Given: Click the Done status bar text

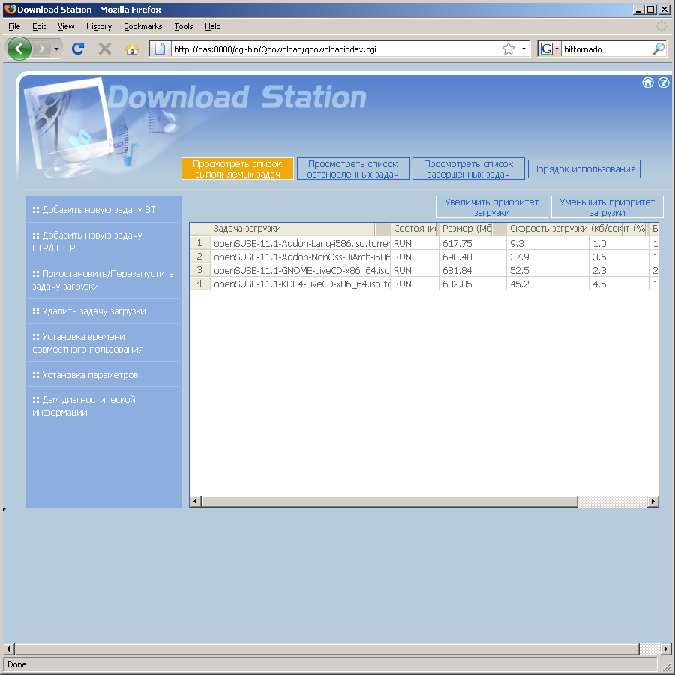Looking at the screenshot, I should tap(17, 664).
